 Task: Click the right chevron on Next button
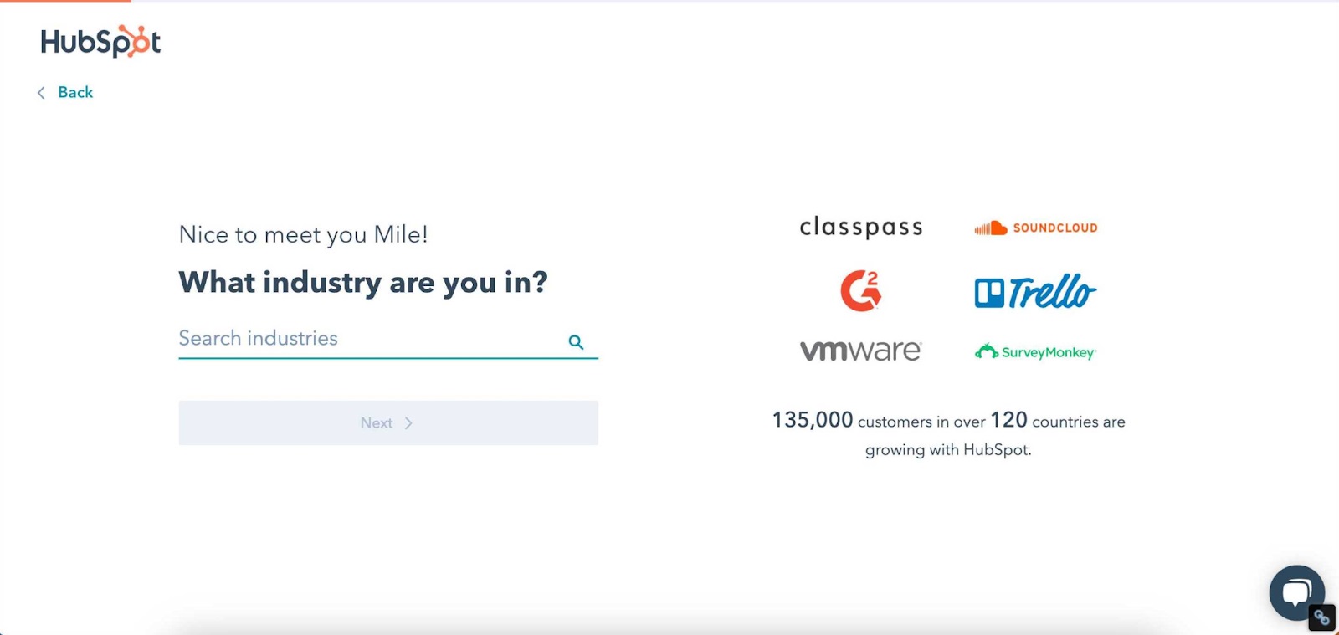click(408, 423)
